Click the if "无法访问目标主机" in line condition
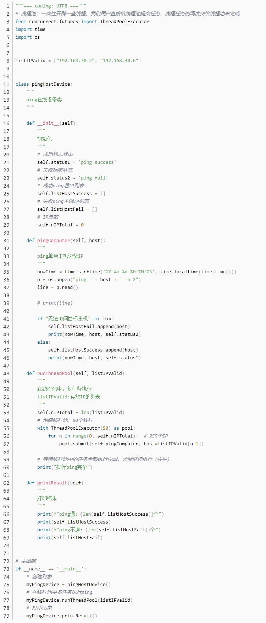Screen dimensions: 266x623 tap(76, 319)
